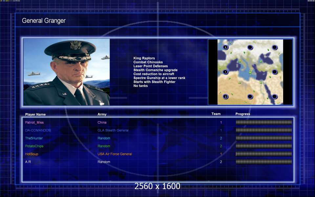Click the China army entry
The width and height of the screenshot is (315, 197).
pos(102,122)
